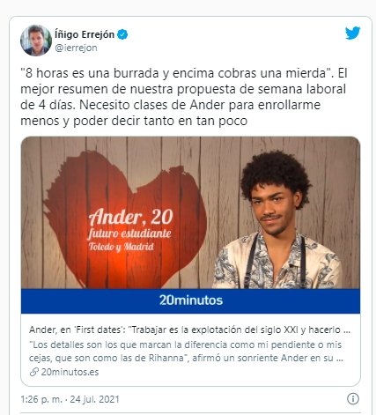This screenshot has width=376, height=415.
Task: Click the "futuro estudiante" caption in image
Action: pyautogui.click(x=129, y=233)
